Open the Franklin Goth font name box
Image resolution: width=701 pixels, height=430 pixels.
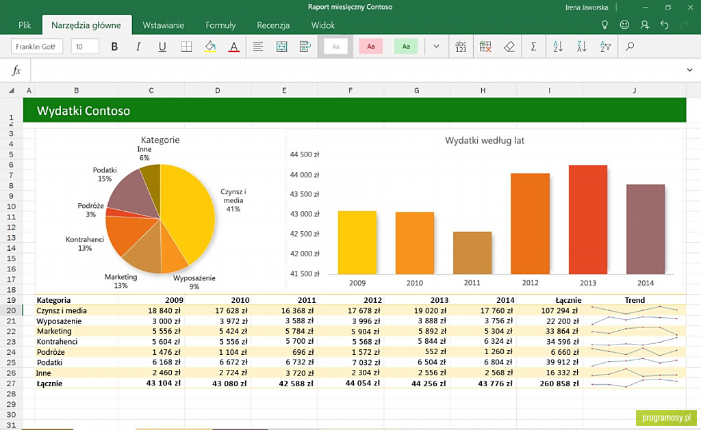37,46
